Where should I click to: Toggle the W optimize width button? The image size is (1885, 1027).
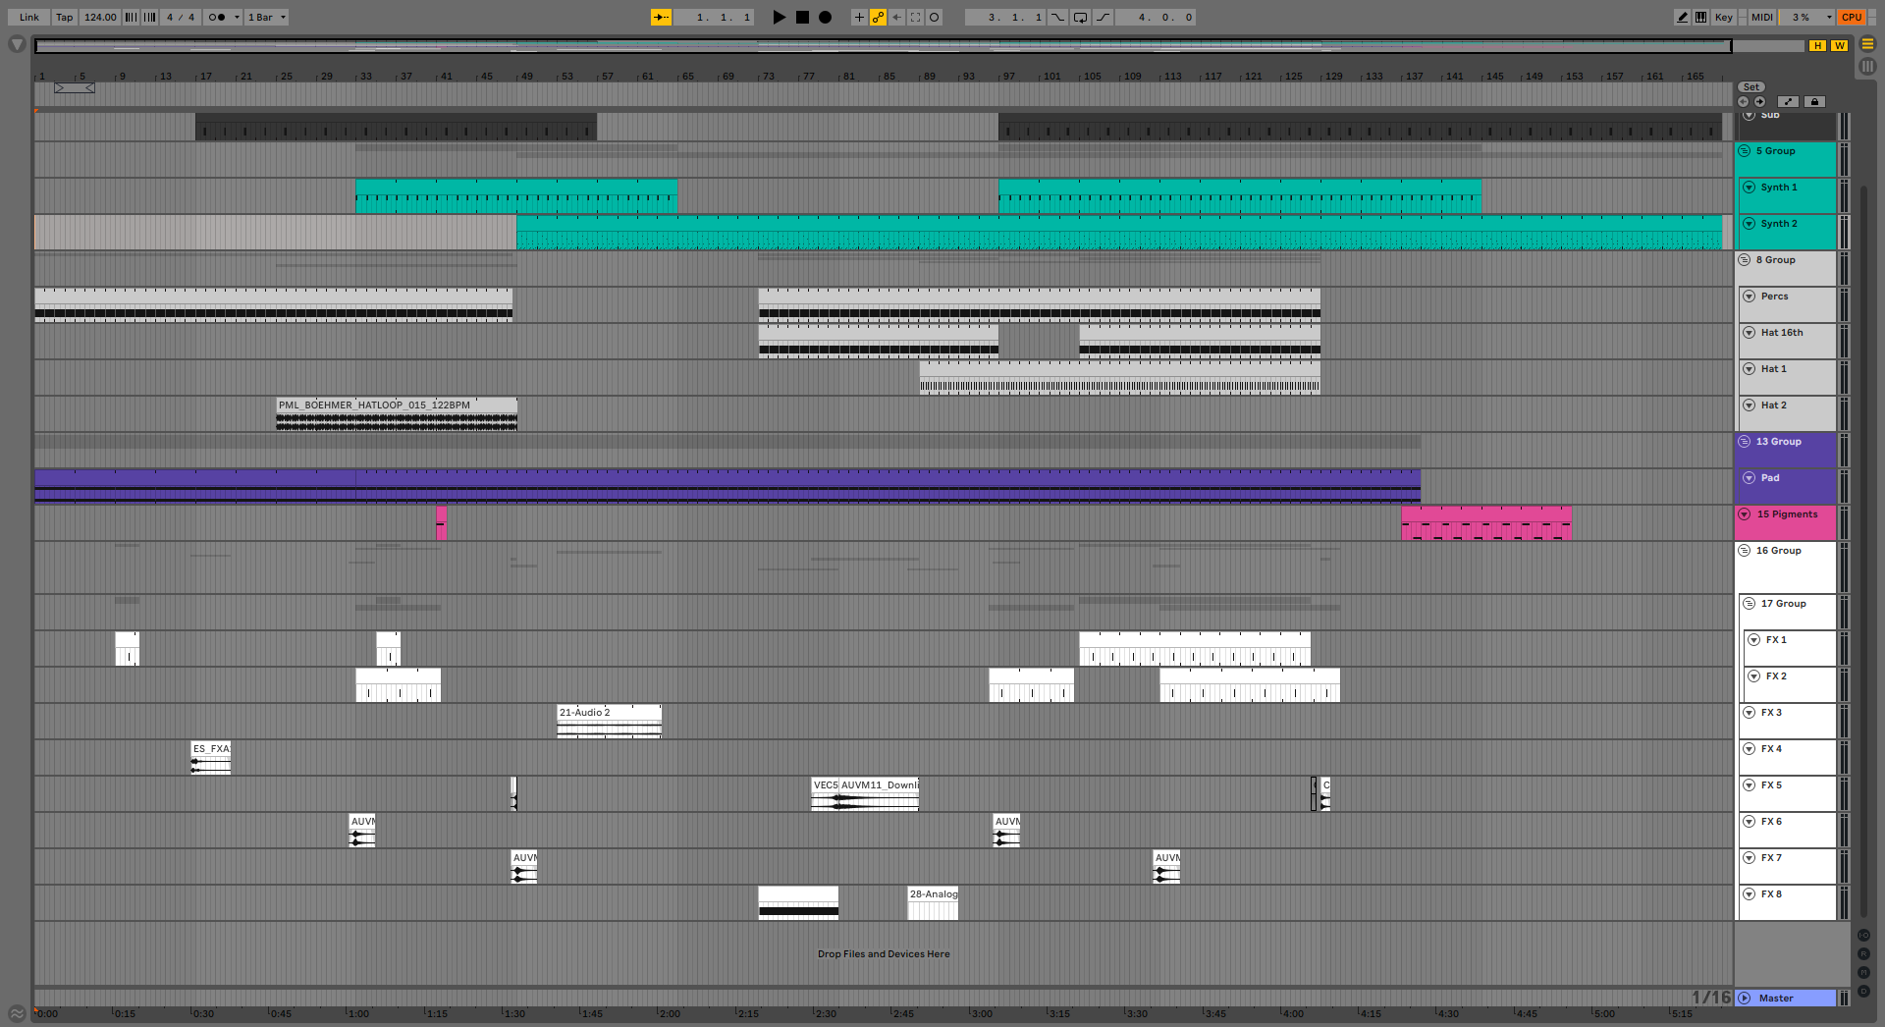click(x=1839, y=45)
